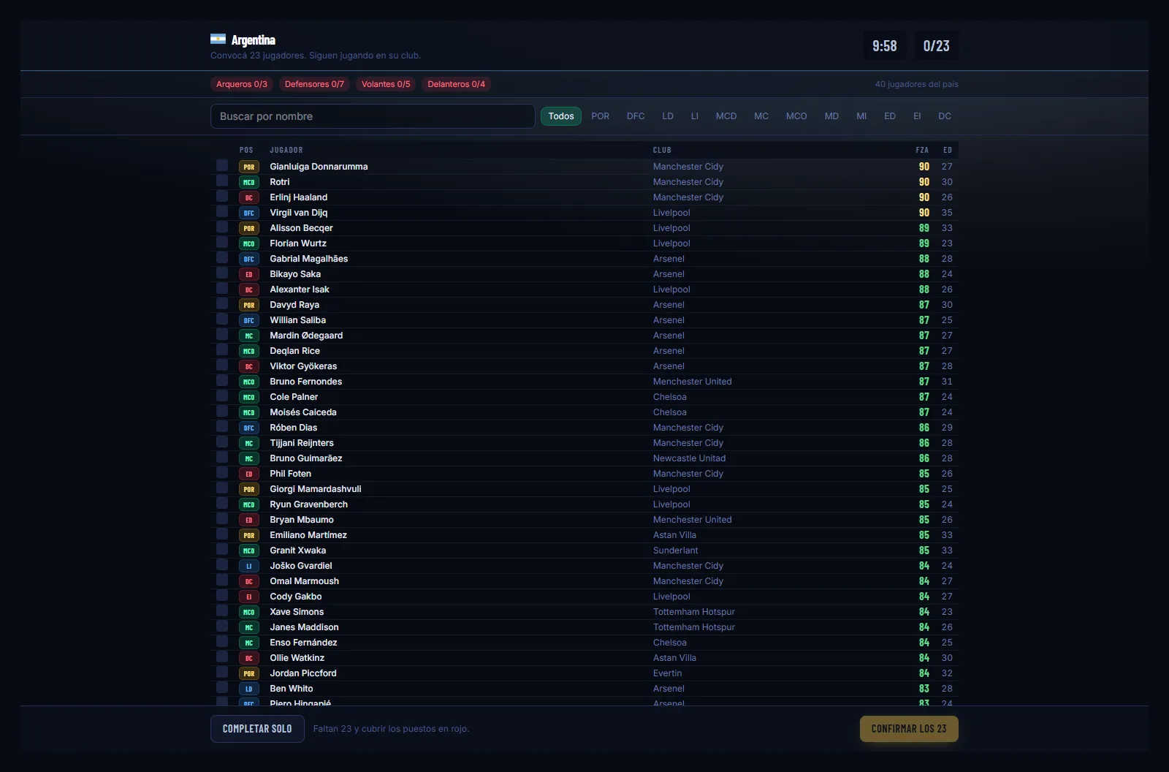The image size is (1169, 772).
Task: Click the Volantes 0/5 chip
Action: coord(386,84)
